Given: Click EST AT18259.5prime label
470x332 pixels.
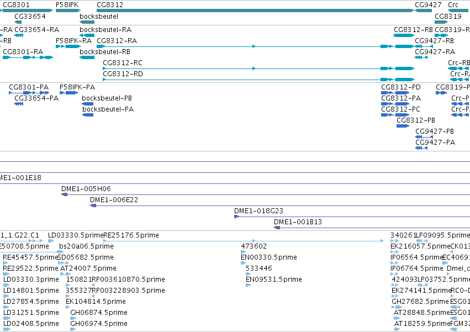Looking at the screenshot, I should (x=423, y=324).
